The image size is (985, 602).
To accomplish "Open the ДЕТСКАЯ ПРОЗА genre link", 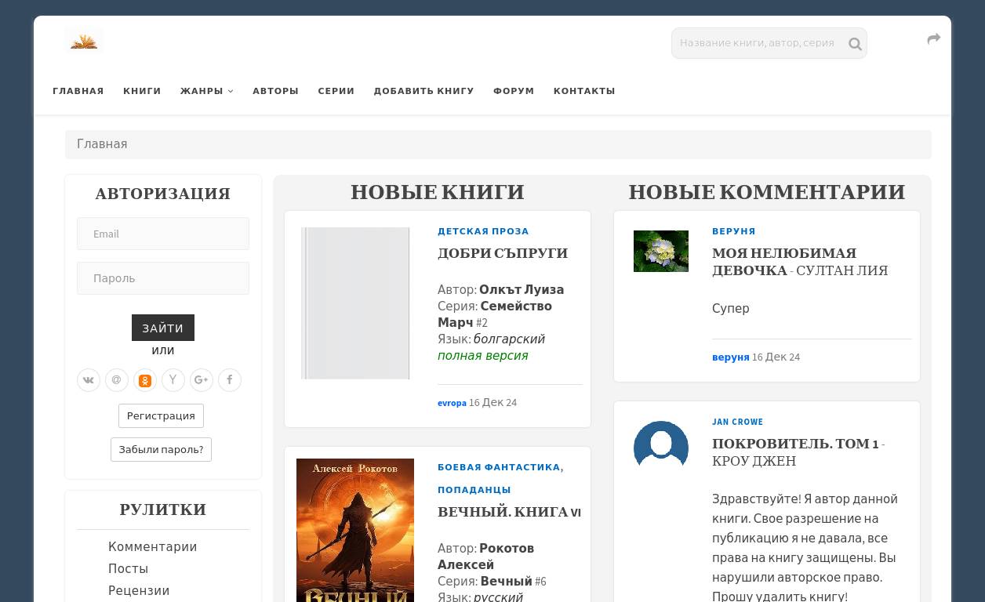I will [x=483, y=231].
